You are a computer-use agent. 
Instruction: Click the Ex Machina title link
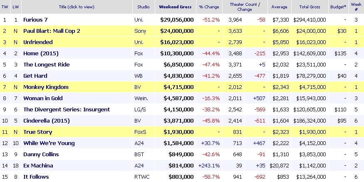tap(38, 165)
